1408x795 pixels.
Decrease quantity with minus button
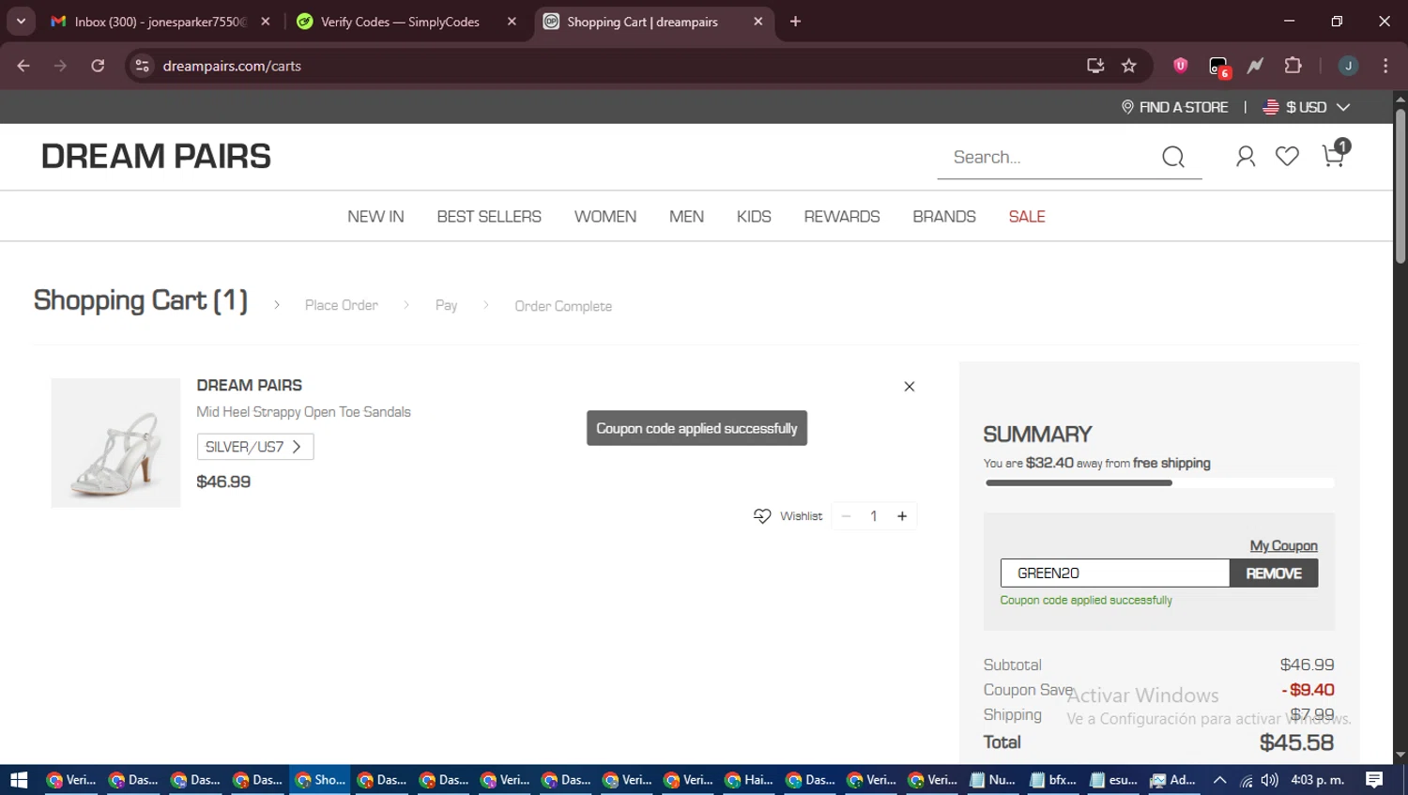pyautogui.click(x=846, y=516)
